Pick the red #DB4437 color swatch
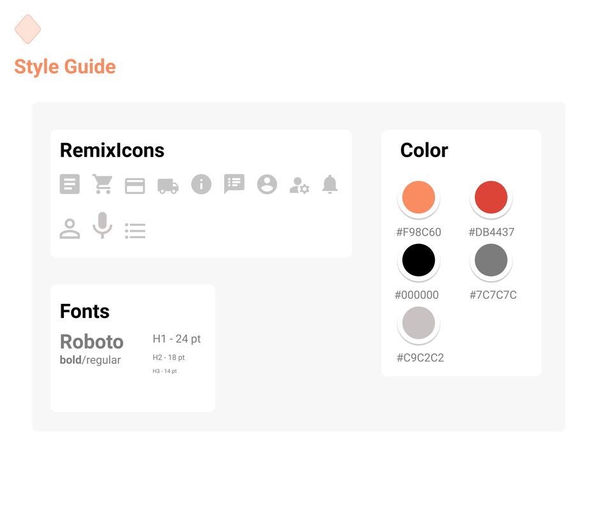This screenshot has width=597, height=530. [x=491, y=197]
